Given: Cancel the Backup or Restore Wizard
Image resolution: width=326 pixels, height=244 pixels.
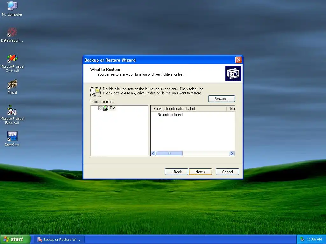Looking at the screenshot, I should 227,172.
